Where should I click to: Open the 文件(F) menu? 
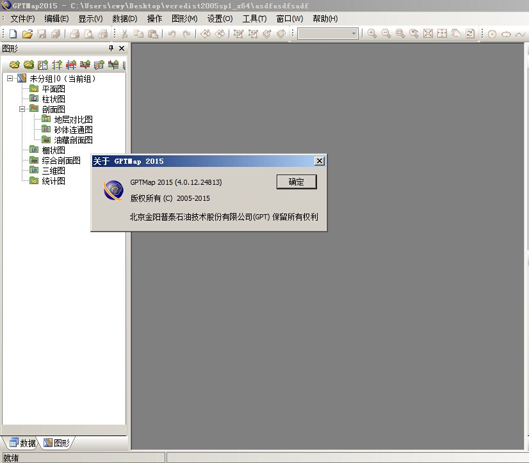coord(22,19)
